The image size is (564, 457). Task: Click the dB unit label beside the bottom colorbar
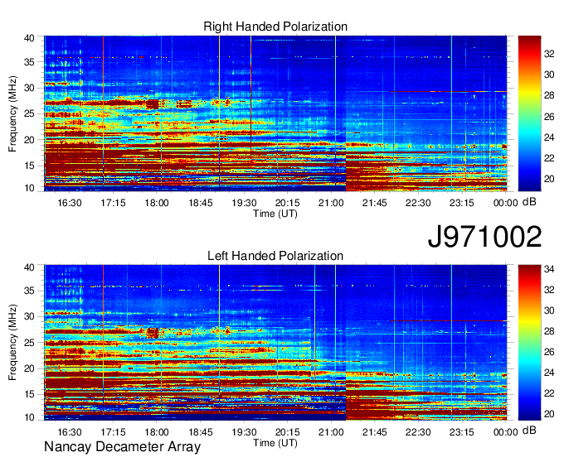(x=529, y=430)
